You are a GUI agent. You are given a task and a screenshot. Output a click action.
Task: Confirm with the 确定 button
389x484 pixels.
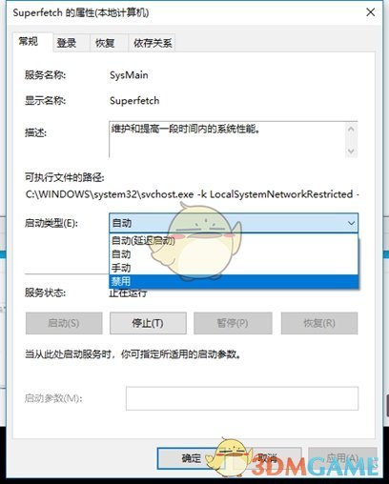coord(192,458)
